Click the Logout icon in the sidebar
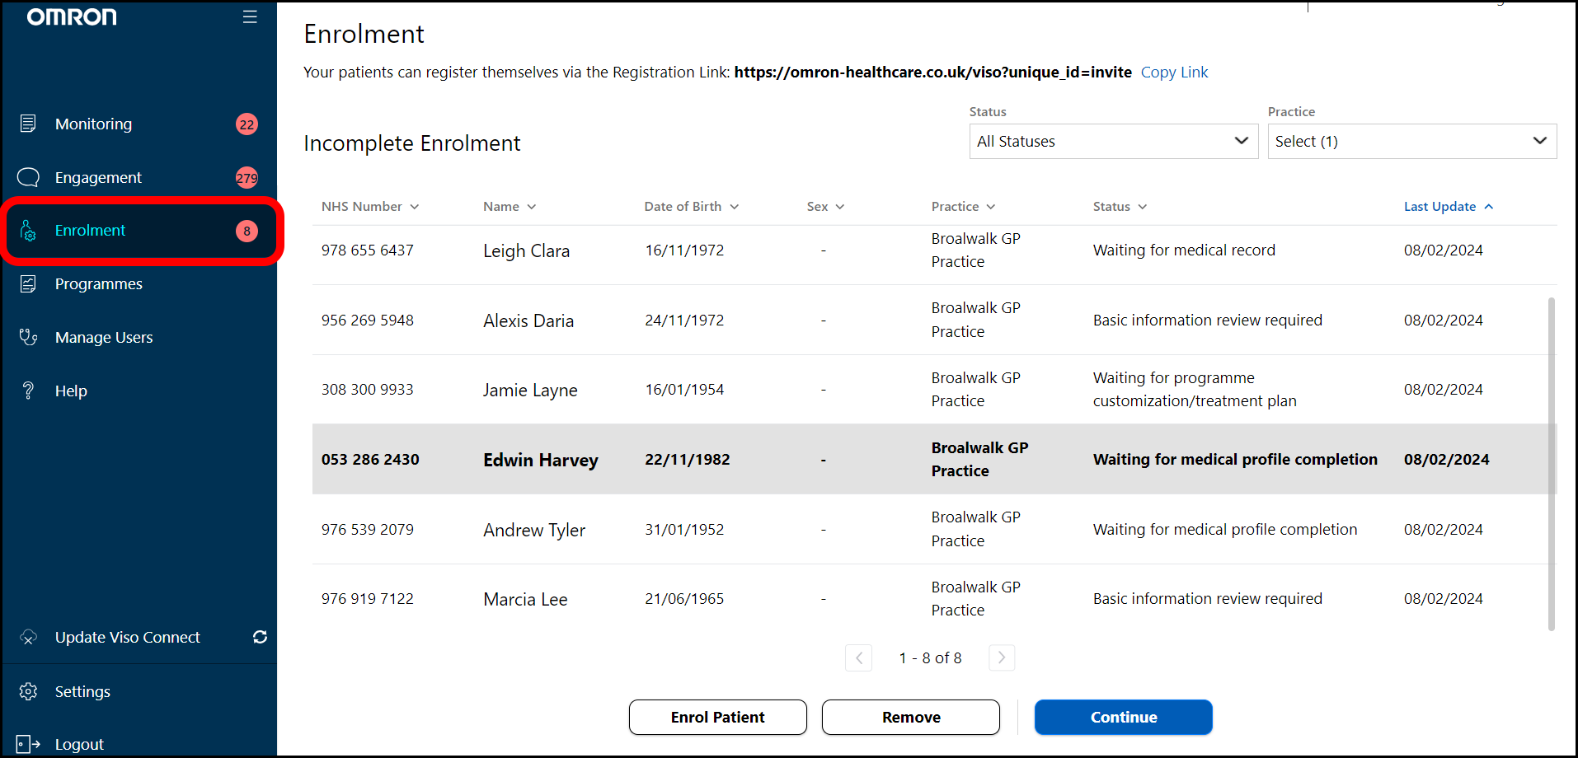1578x758 pixels. pos(28,744)
